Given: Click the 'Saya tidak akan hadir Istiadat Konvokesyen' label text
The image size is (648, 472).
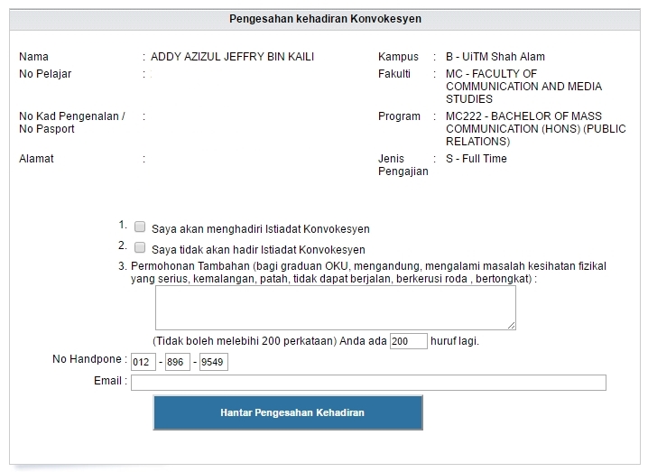Looking at the screenshot, I should (x=258, y=250).
